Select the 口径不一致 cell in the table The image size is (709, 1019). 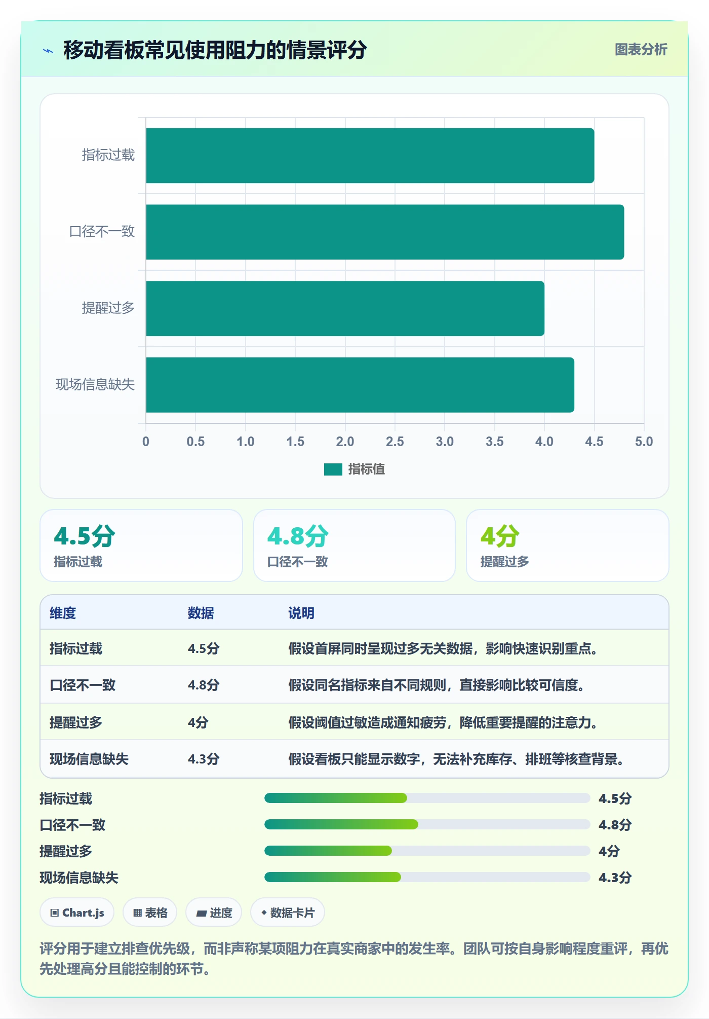click(x=83, y=685)
